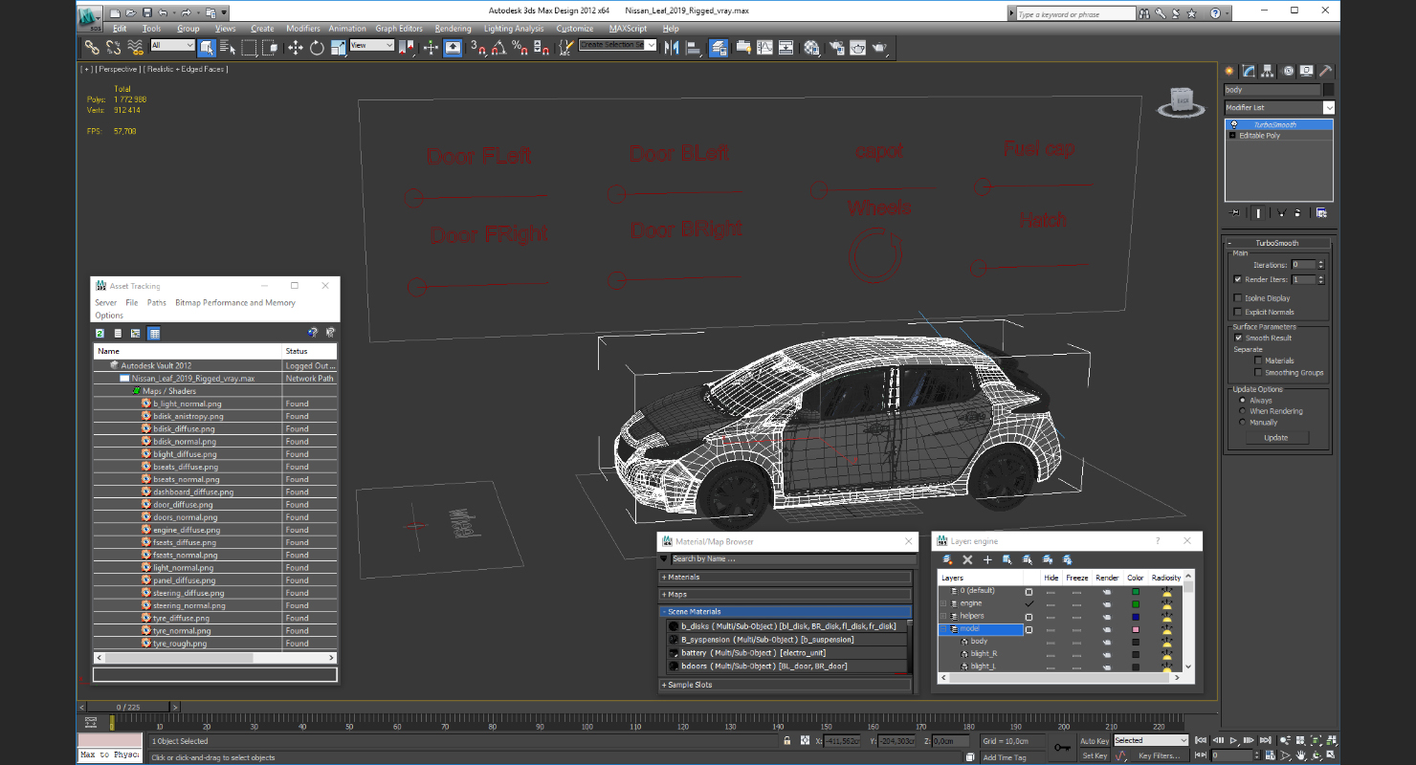Click Configure Modifier Sets icon
This screenshot has width=1416, height=765.
click(1321, 213)
